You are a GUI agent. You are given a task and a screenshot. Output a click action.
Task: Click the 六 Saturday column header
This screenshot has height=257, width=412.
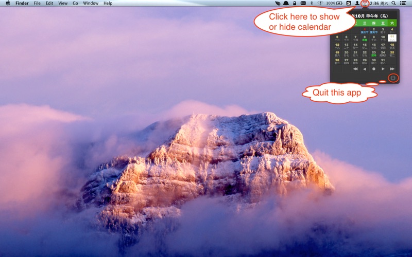click(392, 23)
